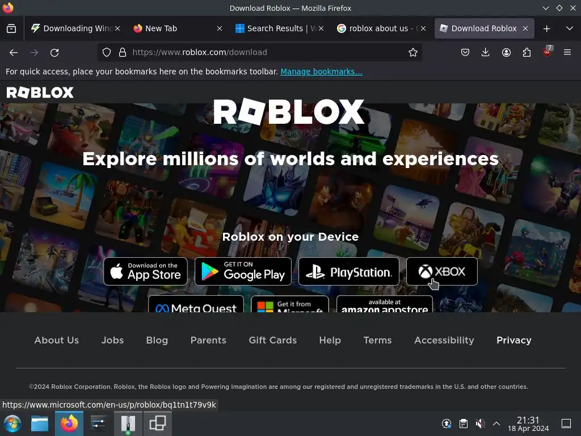
Task: View site security padlock information
Action: [x=123, y=52]
